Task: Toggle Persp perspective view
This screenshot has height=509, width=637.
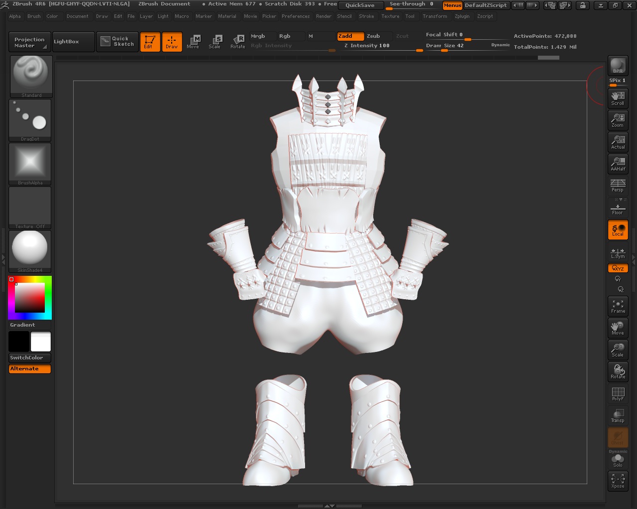Action: pyautogui.click(x=618, y=185)
